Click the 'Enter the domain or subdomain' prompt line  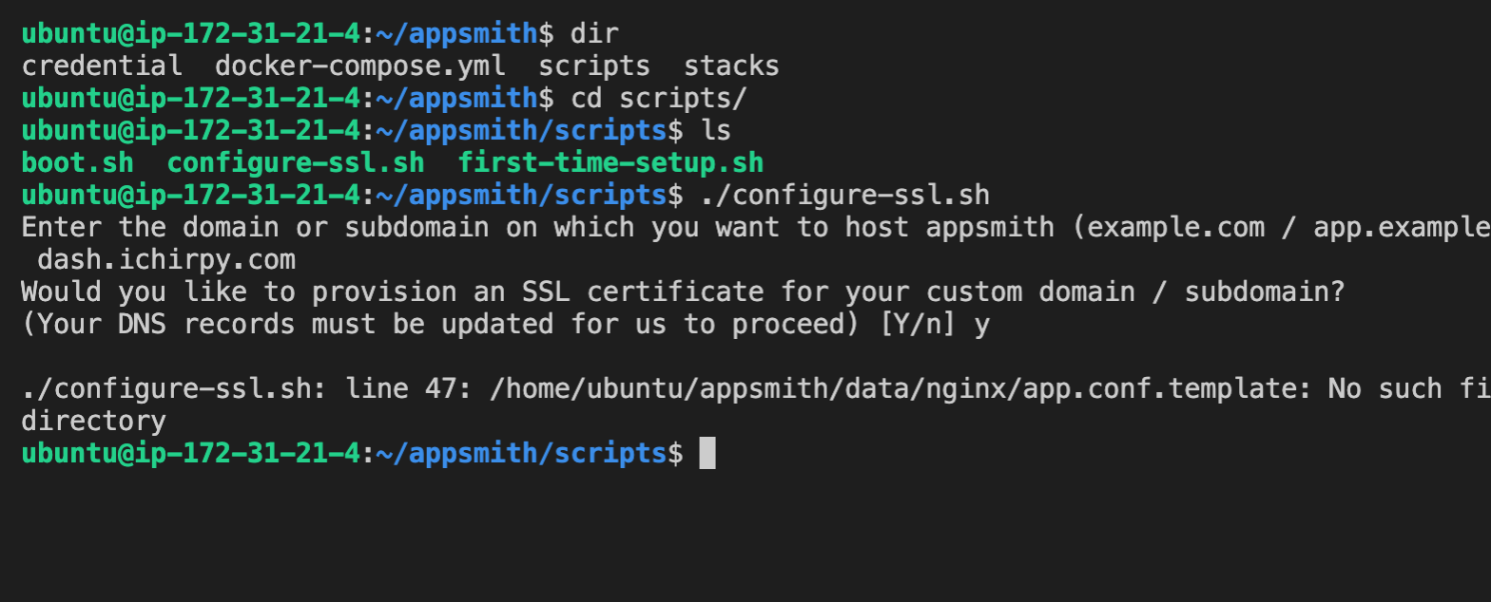click(756, 228)
